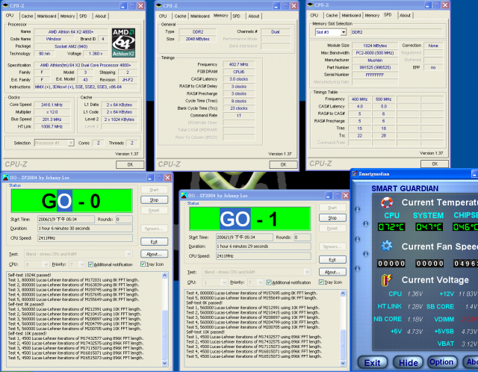Close the middle CPU-Z memory window
478x372 pixels.
(x=294, y=6)
